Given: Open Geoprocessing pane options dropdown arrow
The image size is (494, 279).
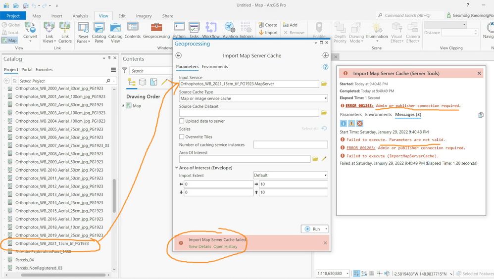Looking at the screenshot, I should click(x=316, y=43).
